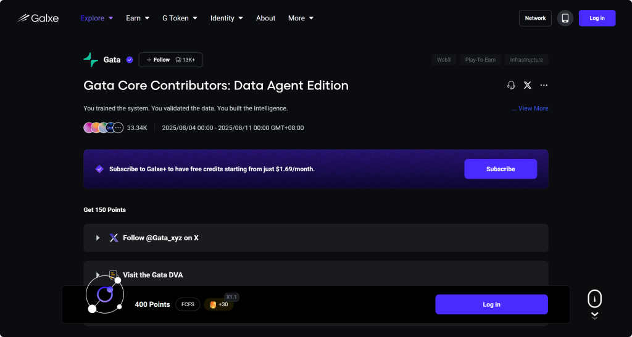Screen dimensions: 632x337
Task: Open the mobile app phone icon
Action: pyautogui.click(x=565, y=18)
